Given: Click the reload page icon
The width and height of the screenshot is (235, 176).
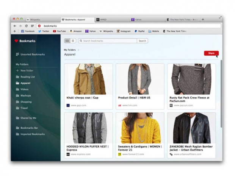Looking at the screenshot, I should (27, 26).
